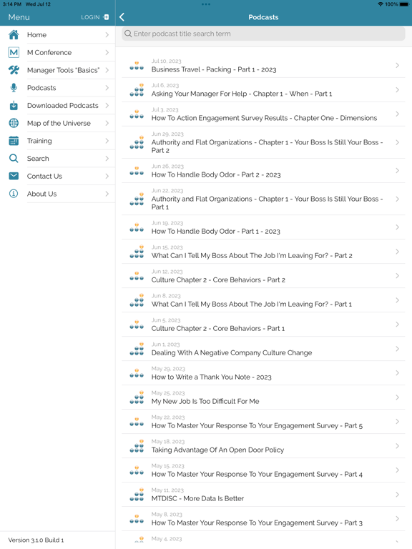Tap the icon beside How To Action Engagement Survey Results

(137, 114)
